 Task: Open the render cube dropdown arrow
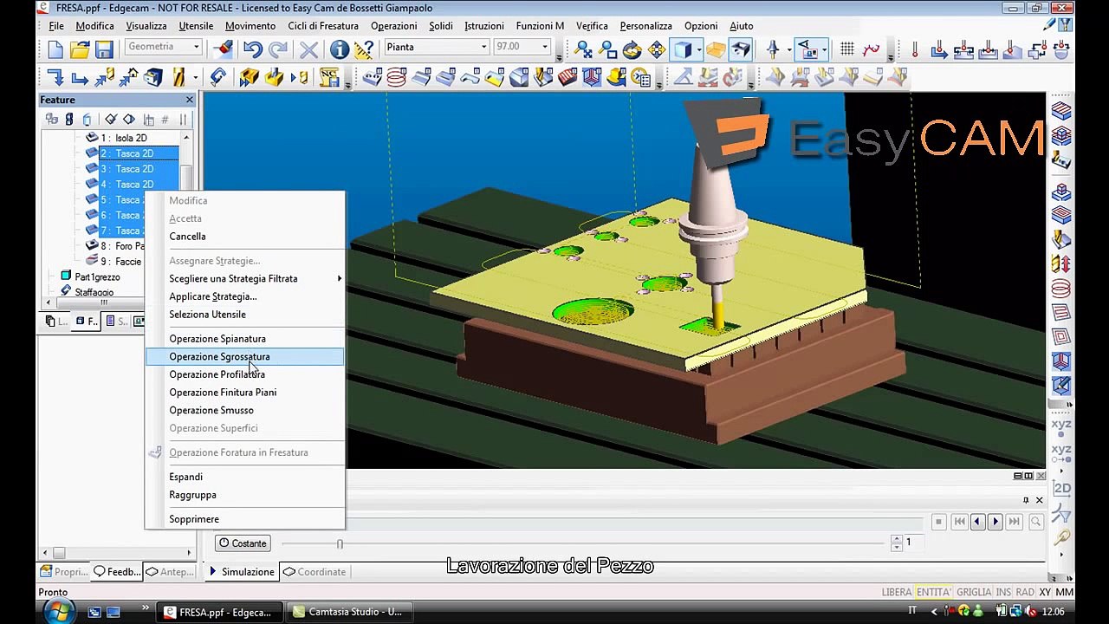pyautogui.click(x=698, y=49)
